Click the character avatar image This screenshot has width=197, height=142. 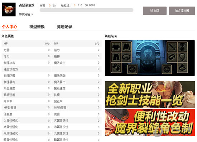click(x=9, y=10)
